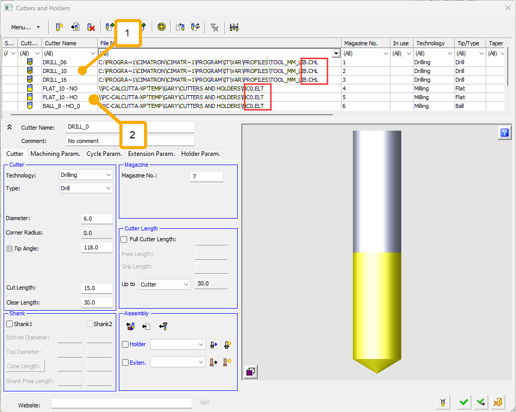516x412 pixels.
Task: Enable the Full Cutter Length checkbox
Action: pos(124,239)
